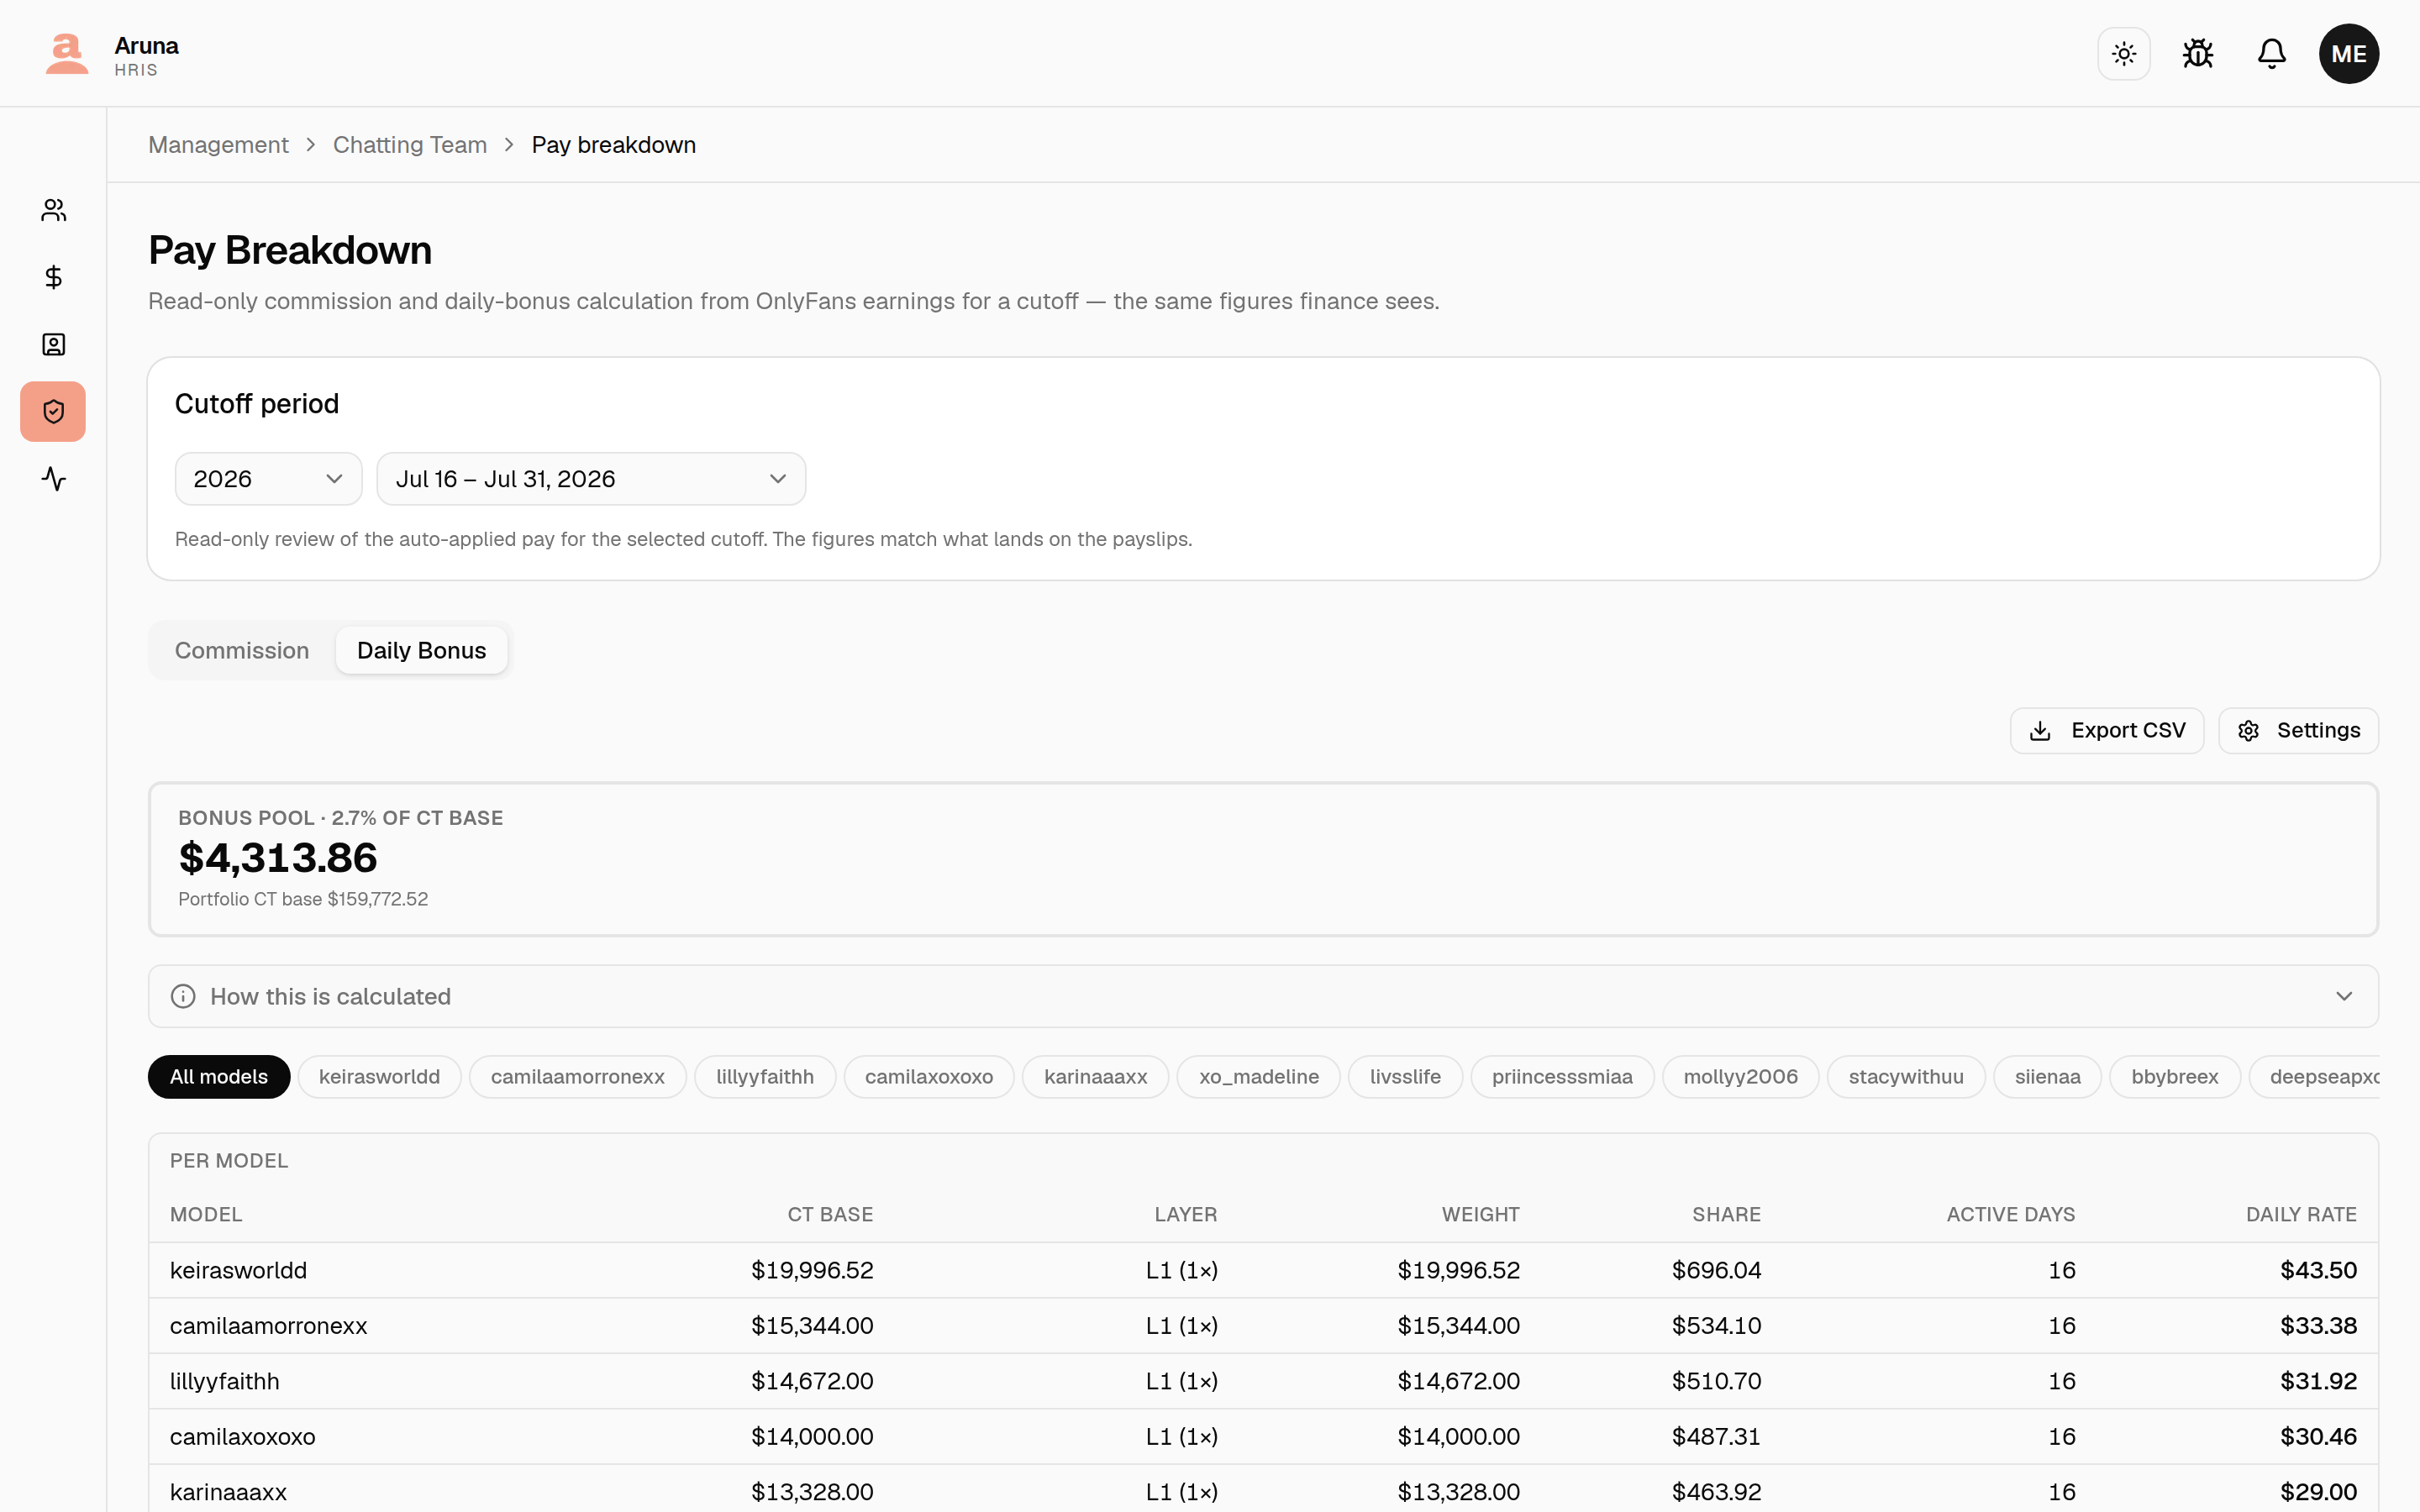Go to Chatting Team breadcrumb
Image resolution: width=2420 pixels, height=1512 pixels.
[x=410, y=145]
